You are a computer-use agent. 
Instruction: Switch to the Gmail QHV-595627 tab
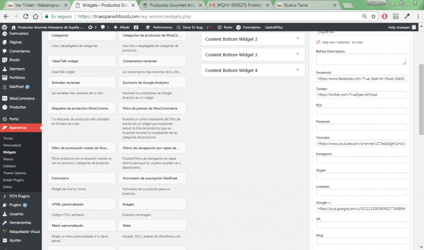click(x=239, y=5)
